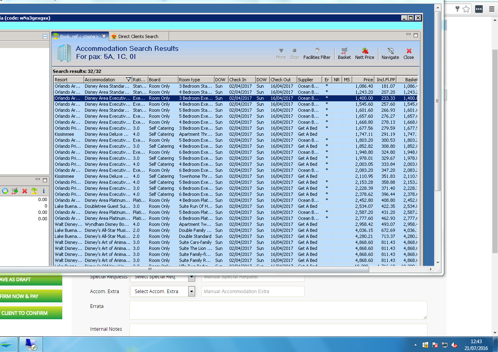
Task: Sort by the Room type column header
Action: click(x=196, y=80)
